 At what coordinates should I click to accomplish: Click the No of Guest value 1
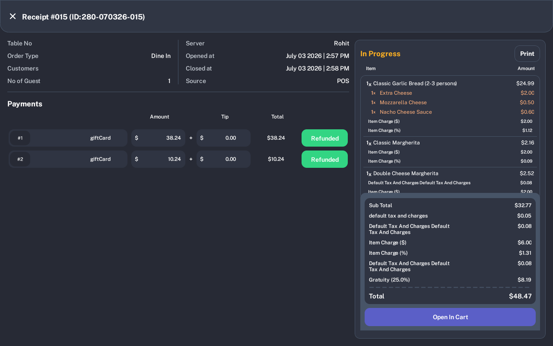click(x=169, y=81)
